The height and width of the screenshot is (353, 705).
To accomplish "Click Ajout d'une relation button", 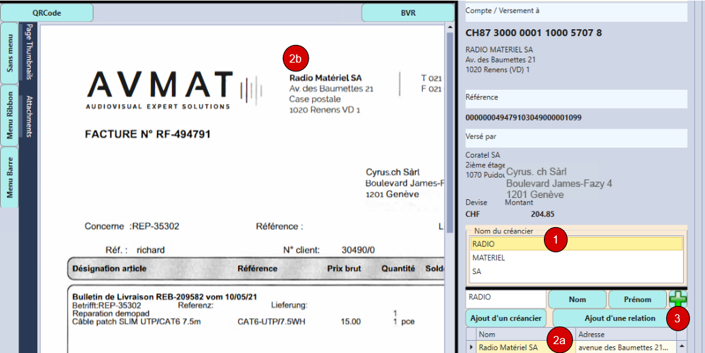I will tap(619, 318).
